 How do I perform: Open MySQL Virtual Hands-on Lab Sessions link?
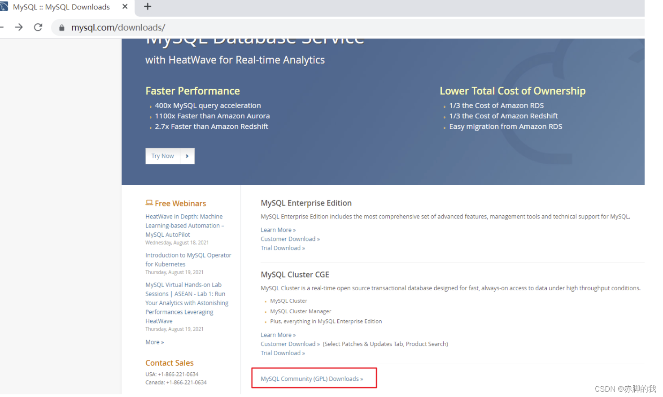point(187,303)
